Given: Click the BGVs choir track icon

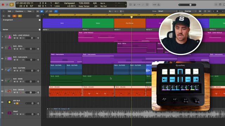Looking at the screenshot, I should click(x=9, y=48).
